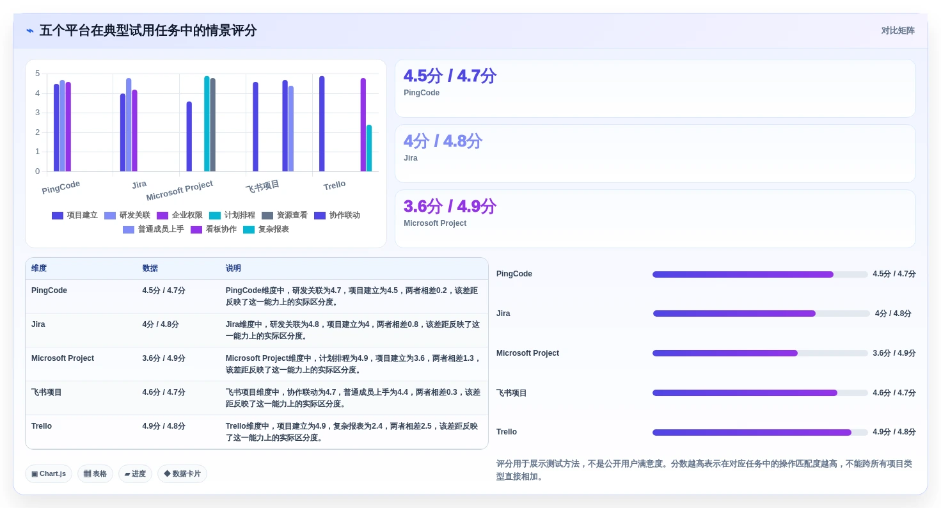Image resolution: width=941 pixels, height=508 pixels.
Task: Click the 进度 chip
Action: click(135, 474)
